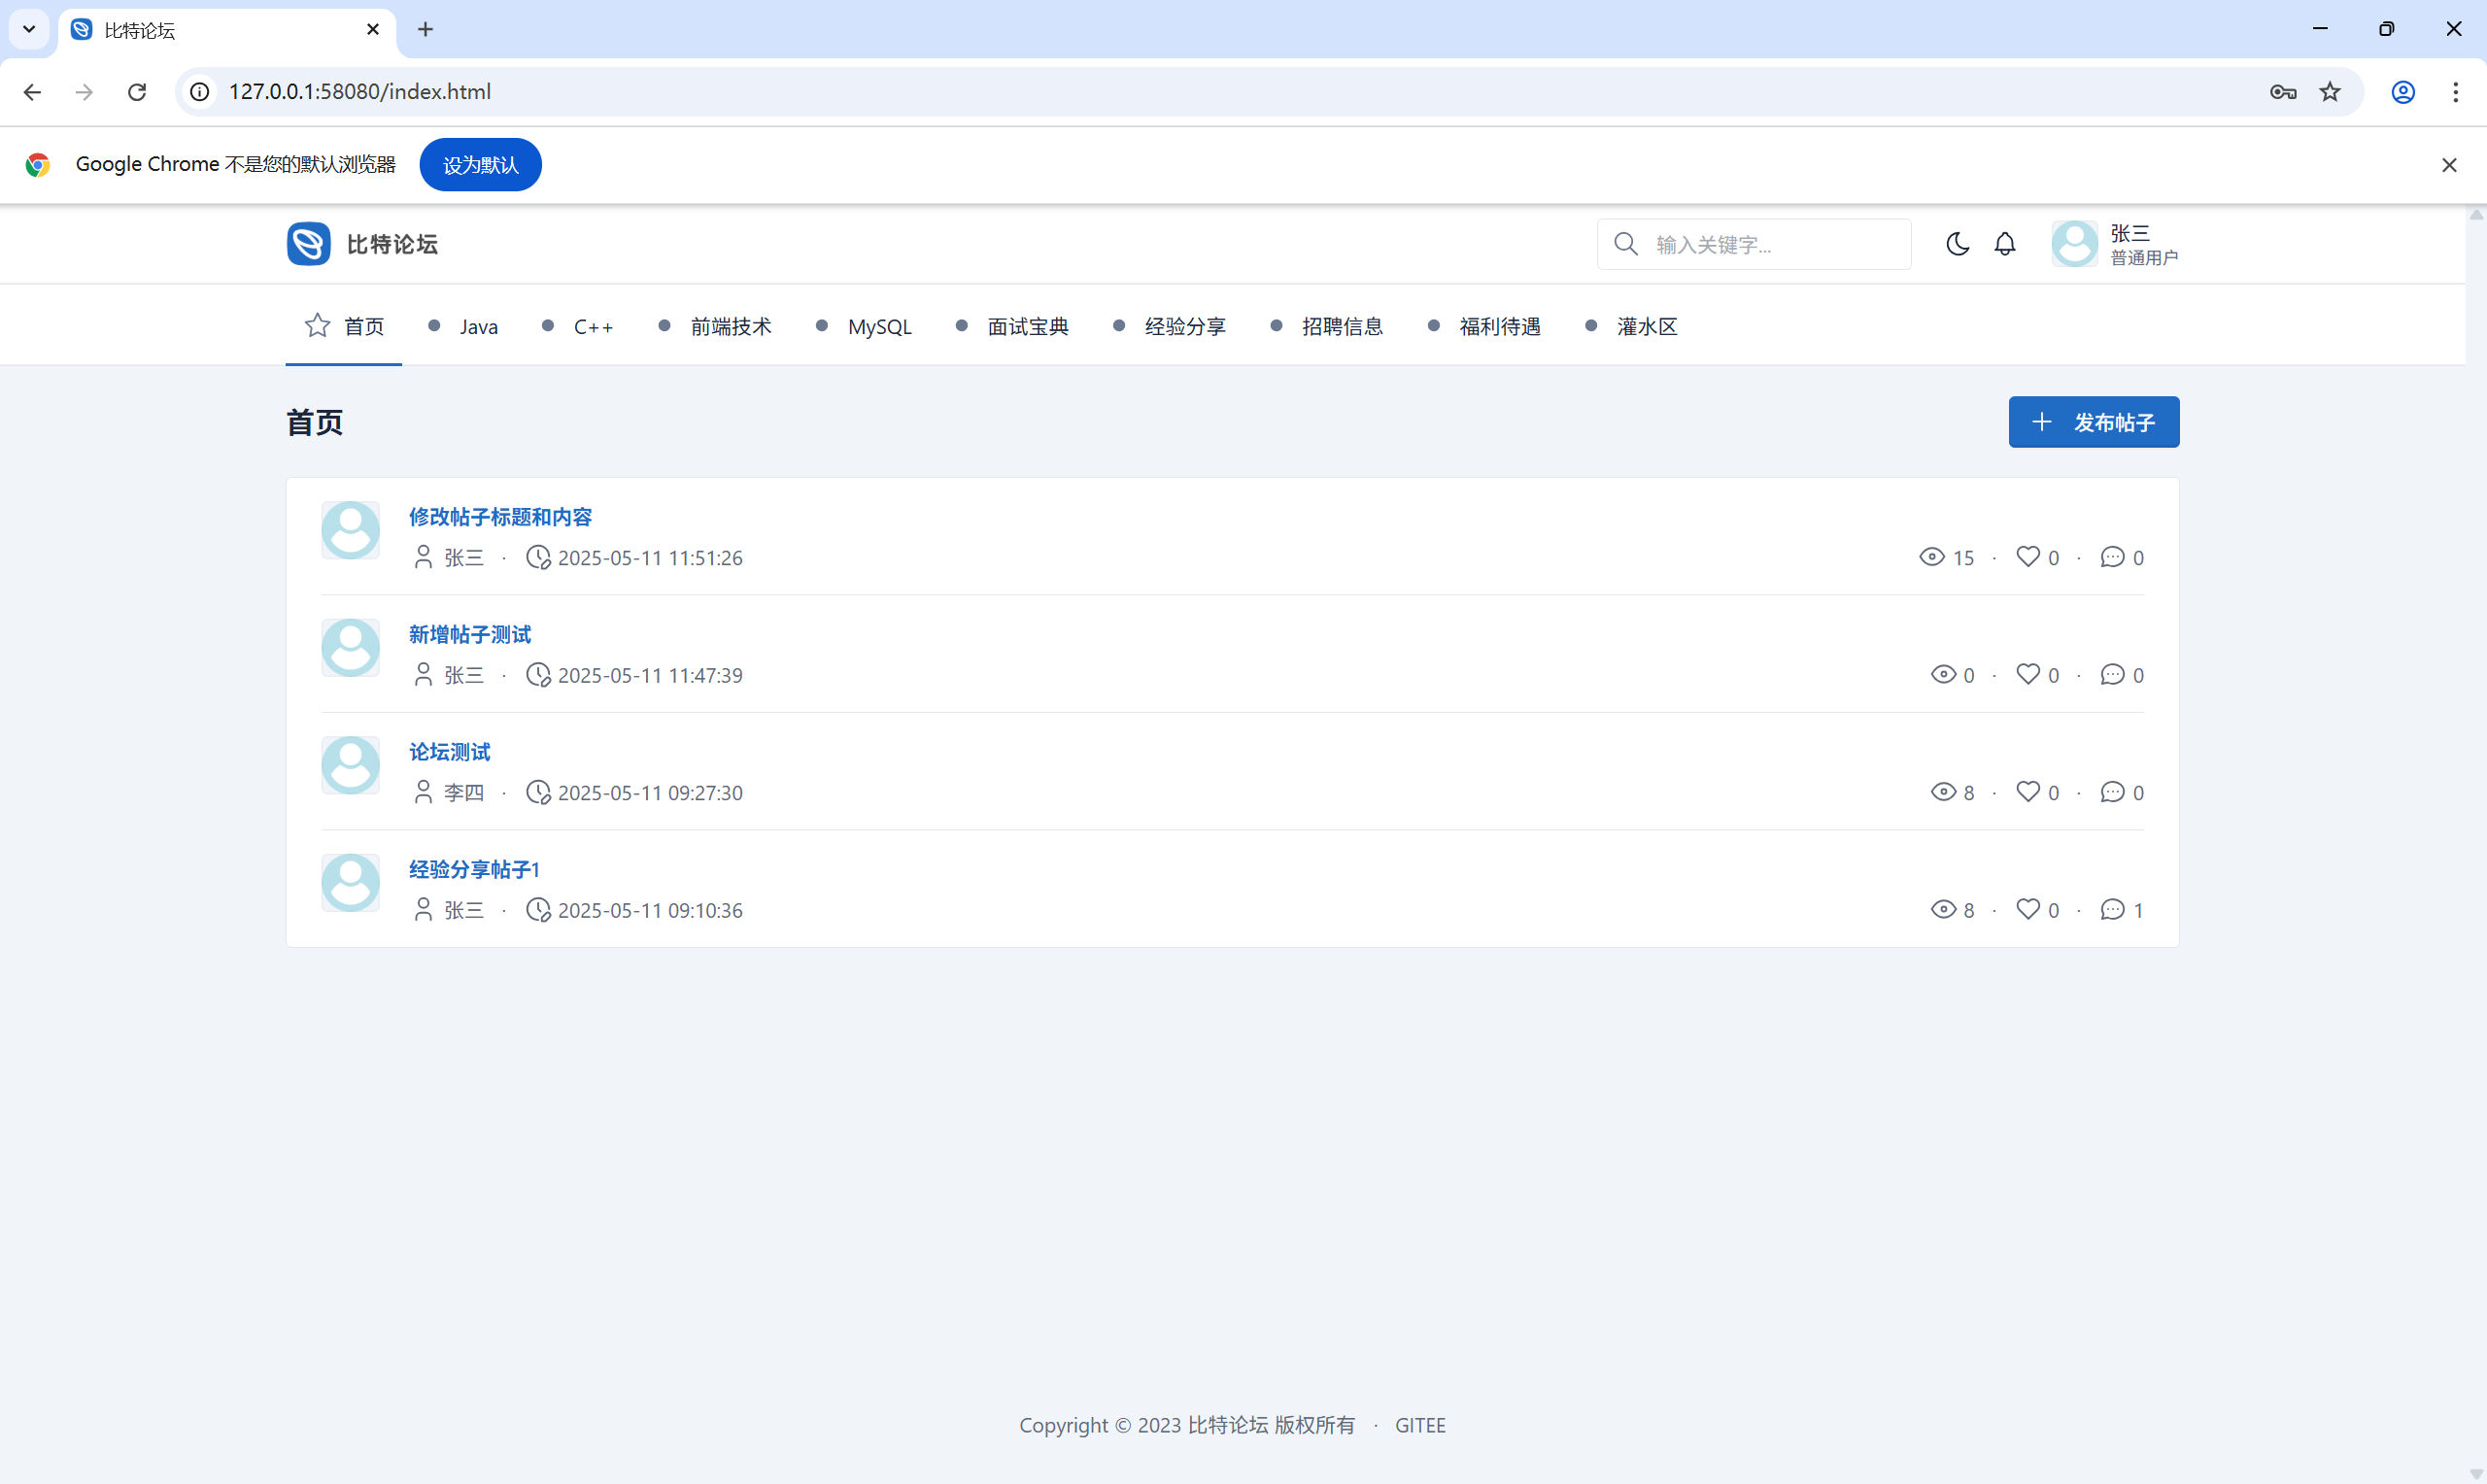Click the avatar of 论坛测试 post
This screenshot has width=2487, height=1484.
tap(350, 766)
